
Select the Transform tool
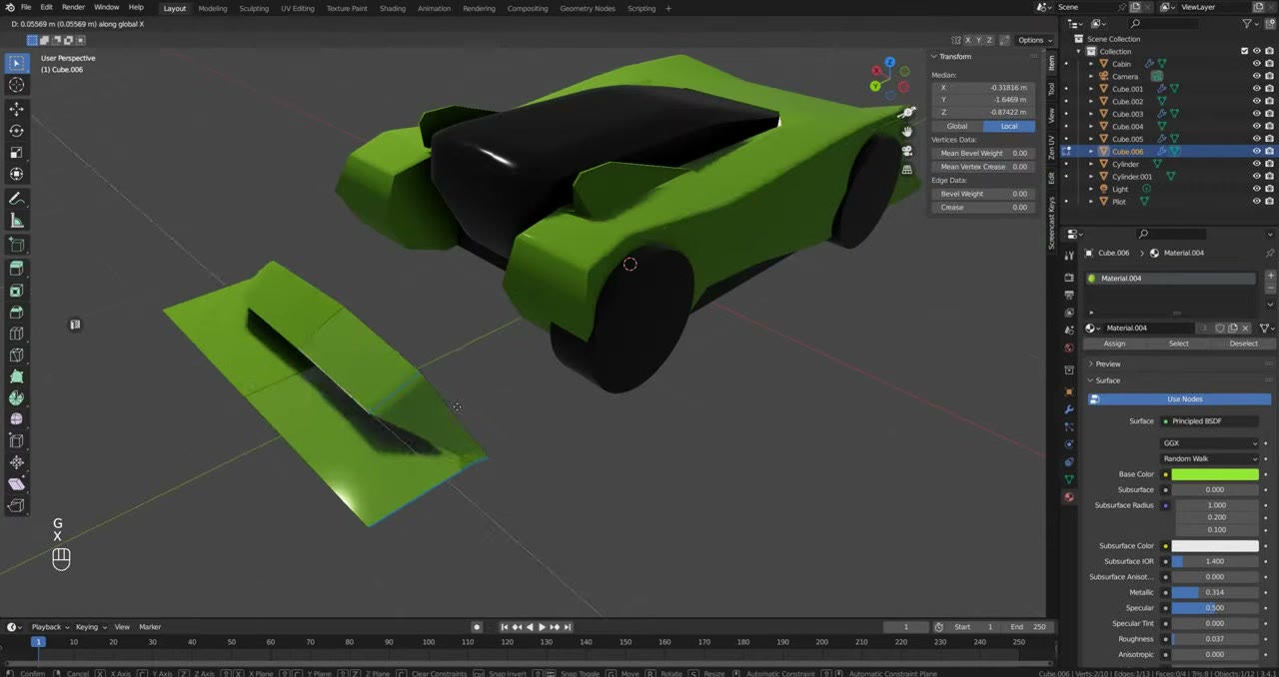coord(16,175)
